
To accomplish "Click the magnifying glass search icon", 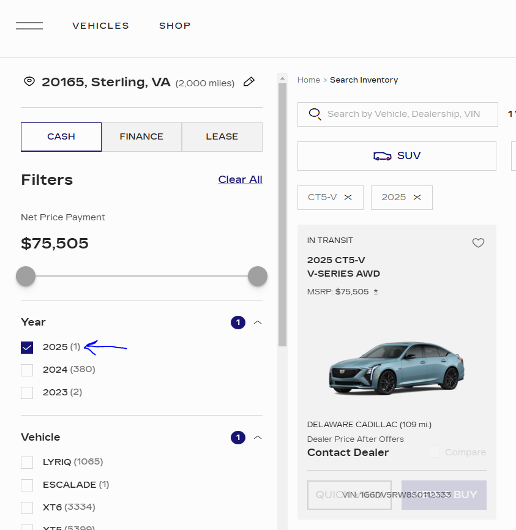I will click(x=315, y=114).
